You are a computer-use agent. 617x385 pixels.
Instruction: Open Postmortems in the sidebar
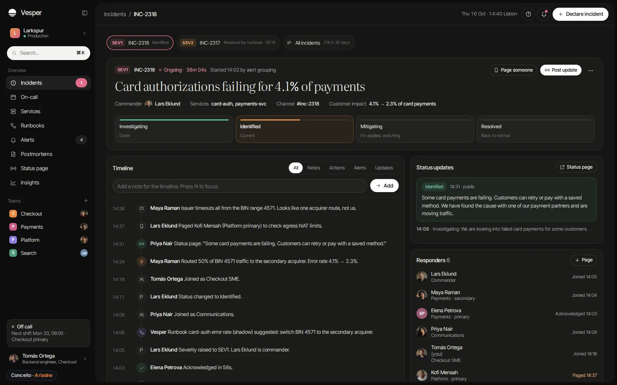pyautogui.click(x=49, y=154)
